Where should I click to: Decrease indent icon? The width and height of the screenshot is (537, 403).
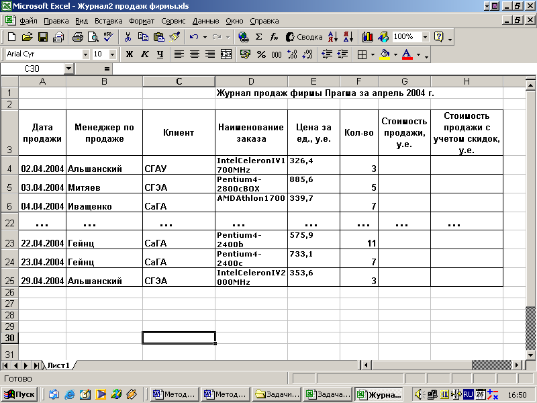pos(327,54)
